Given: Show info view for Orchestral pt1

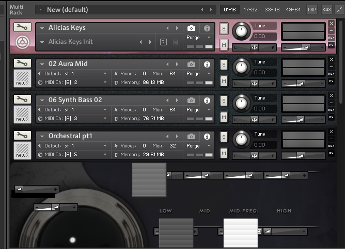Looking at the screenshot, I should pyautogui.click(x=207, y=136).
